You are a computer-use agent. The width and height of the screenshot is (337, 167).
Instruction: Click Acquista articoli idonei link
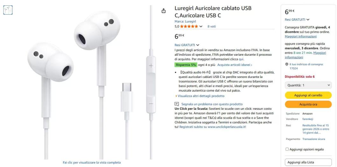[235, 65]
